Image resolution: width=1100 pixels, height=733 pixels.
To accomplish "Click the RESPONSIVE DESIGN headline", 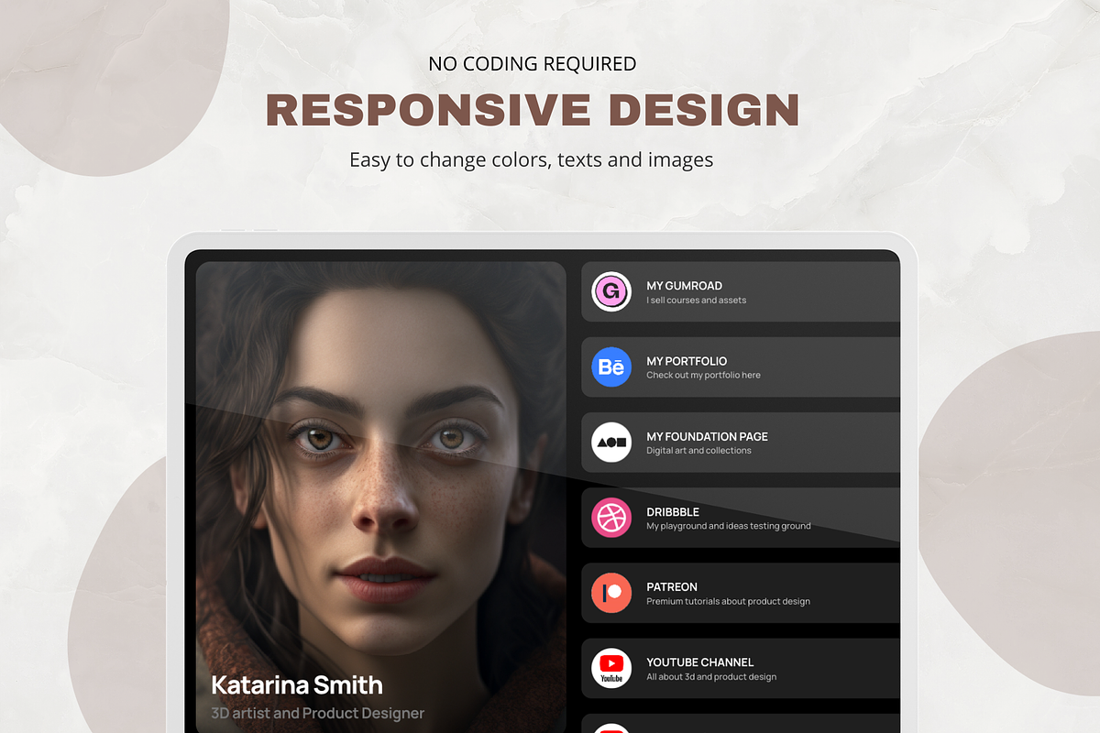I will coord(533,110).
